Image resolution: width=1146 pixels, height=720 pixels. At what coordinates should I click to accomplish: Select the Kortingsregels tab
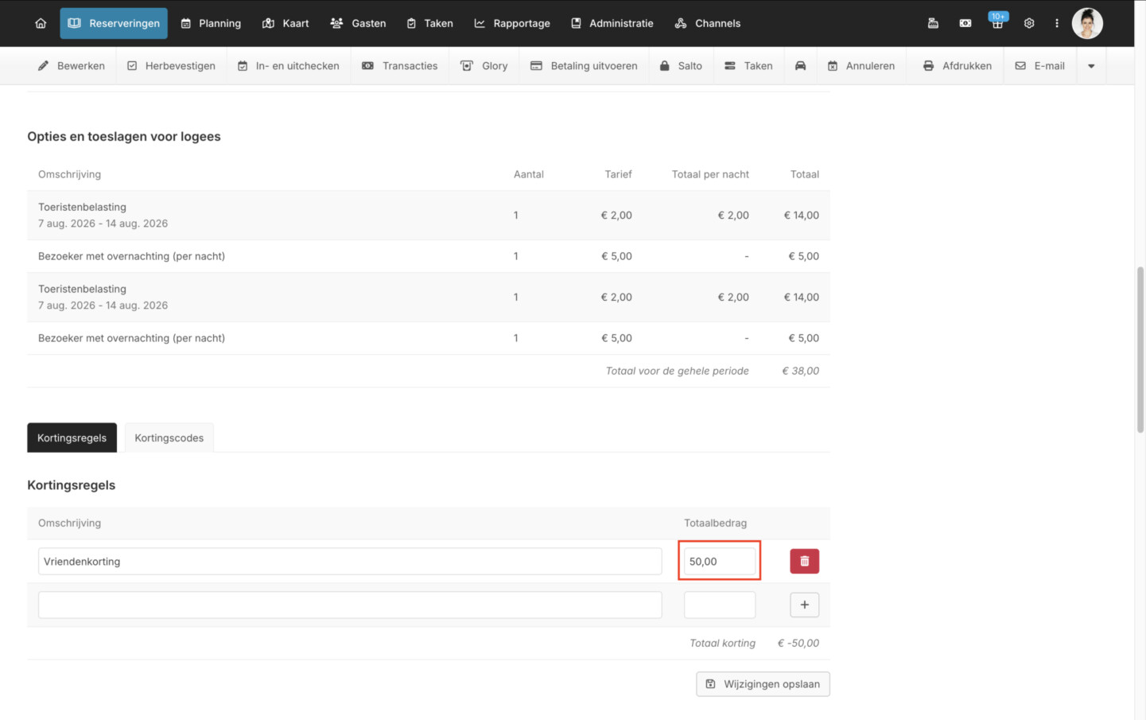click(x=72, y=438)
